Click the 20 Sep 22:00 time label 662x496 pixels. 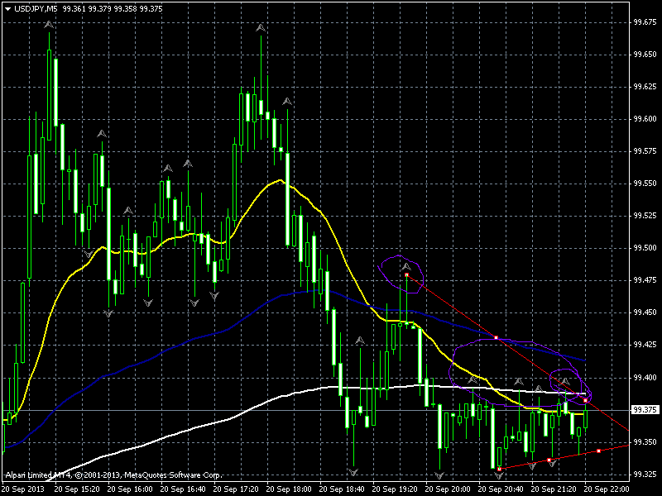pos(607,489)
